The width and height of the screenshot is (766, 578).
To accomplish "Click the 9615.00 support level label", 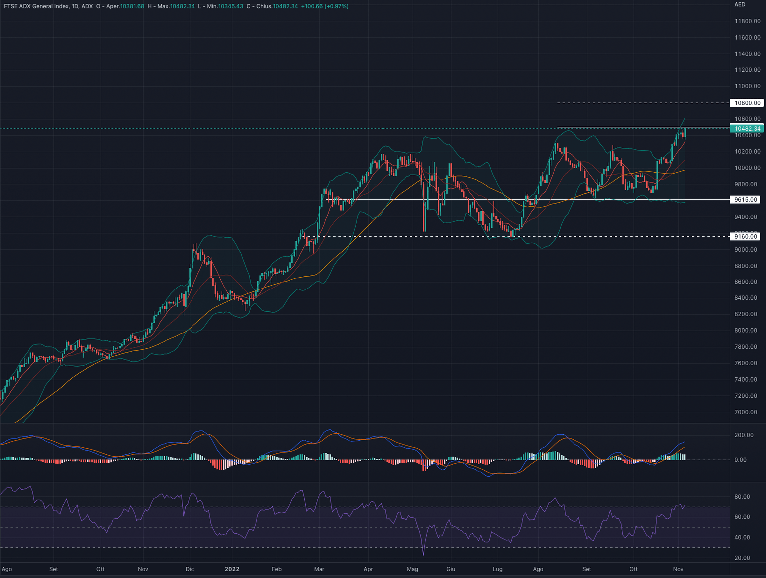I will pyautogui.click(x=746, y=200).
